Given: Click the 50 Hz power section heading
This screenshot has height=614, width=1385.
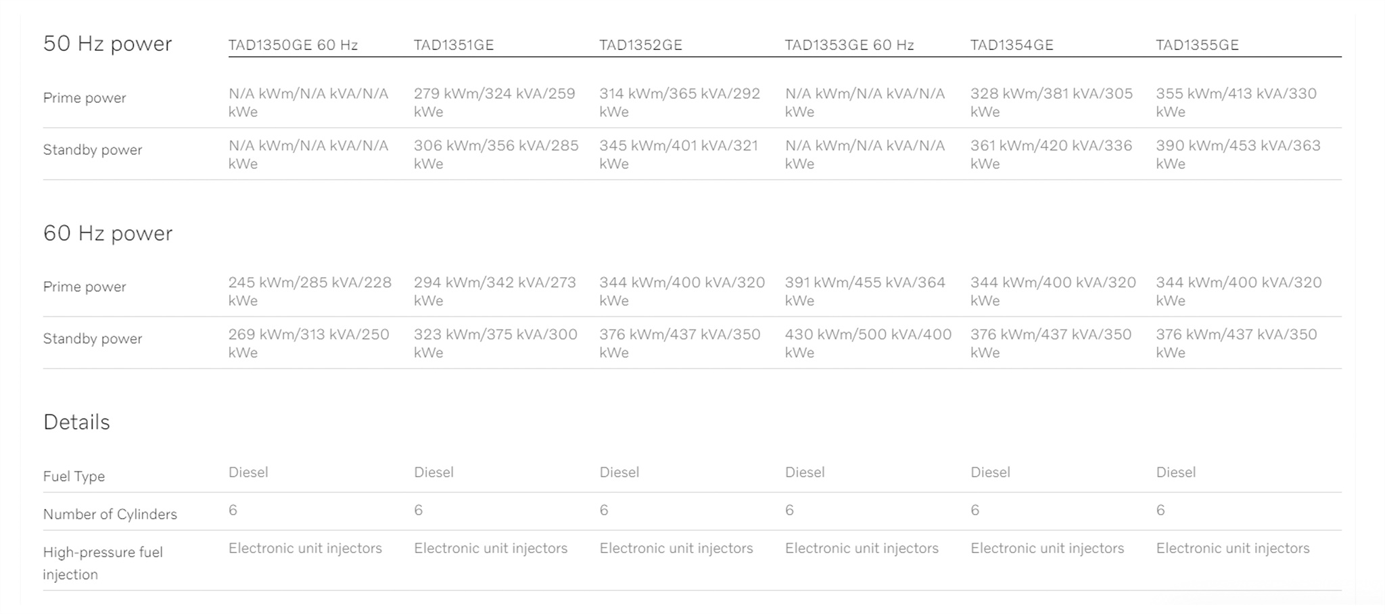Looking at the screenshot, I should pyautogui.click(x=108, y=44).
